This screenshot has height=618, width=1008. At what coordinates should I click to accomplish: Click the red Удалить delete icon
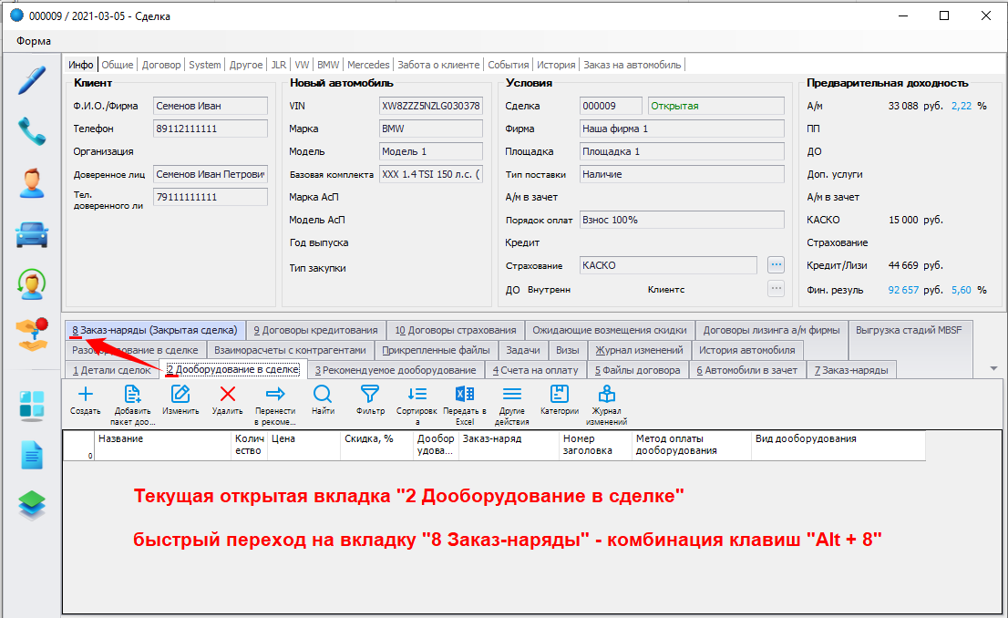228,394
